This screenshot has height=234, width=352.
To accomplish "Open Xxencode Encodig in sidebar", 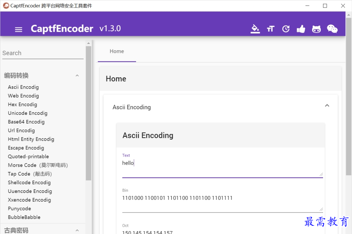I will [x=29, y=200].
